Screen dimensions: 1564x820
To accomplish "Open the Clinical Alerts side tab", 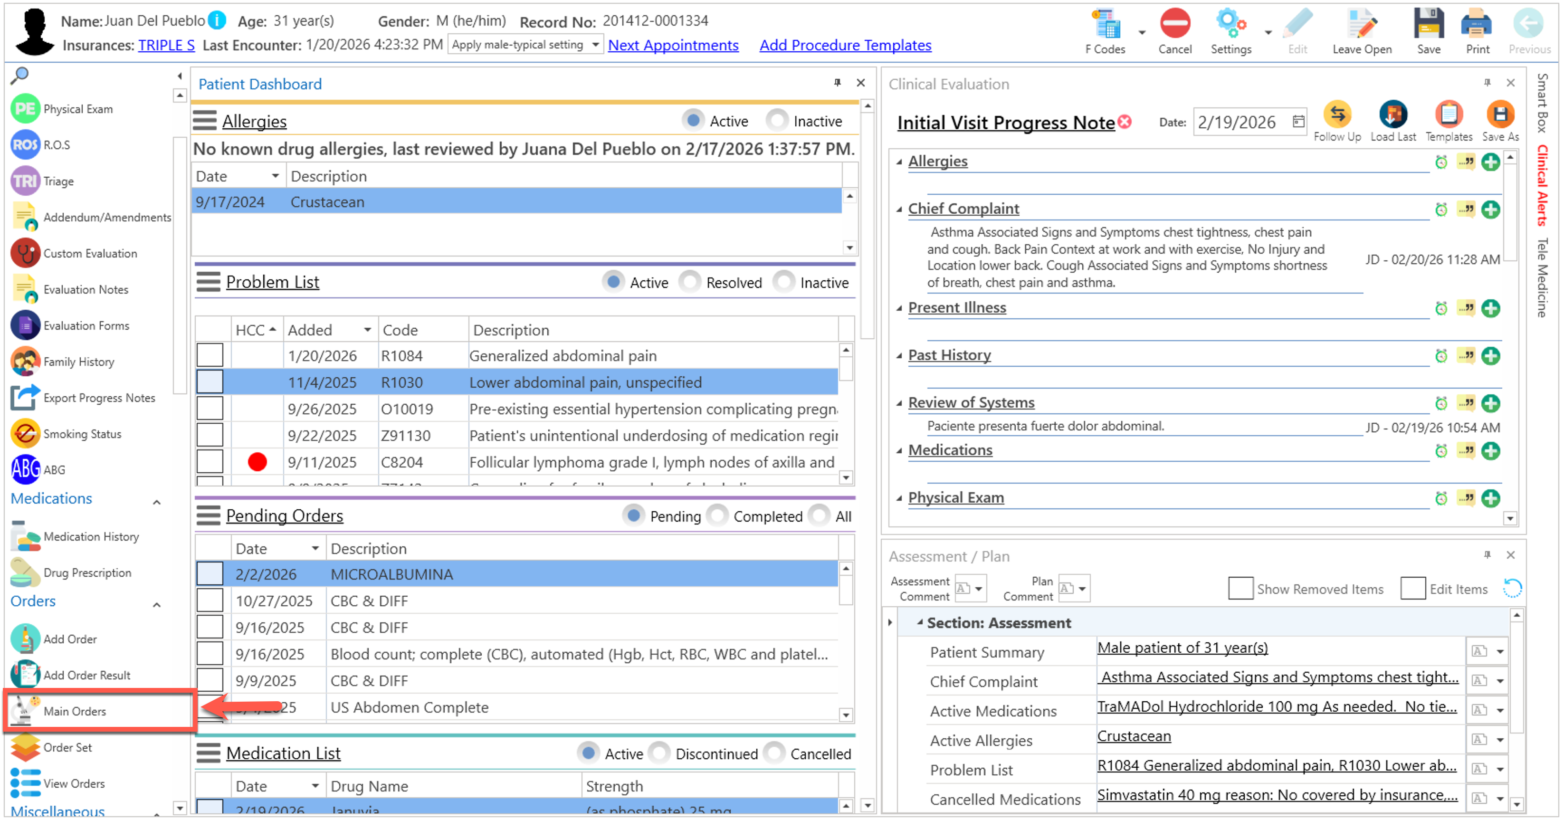I will coord(1542,185).
